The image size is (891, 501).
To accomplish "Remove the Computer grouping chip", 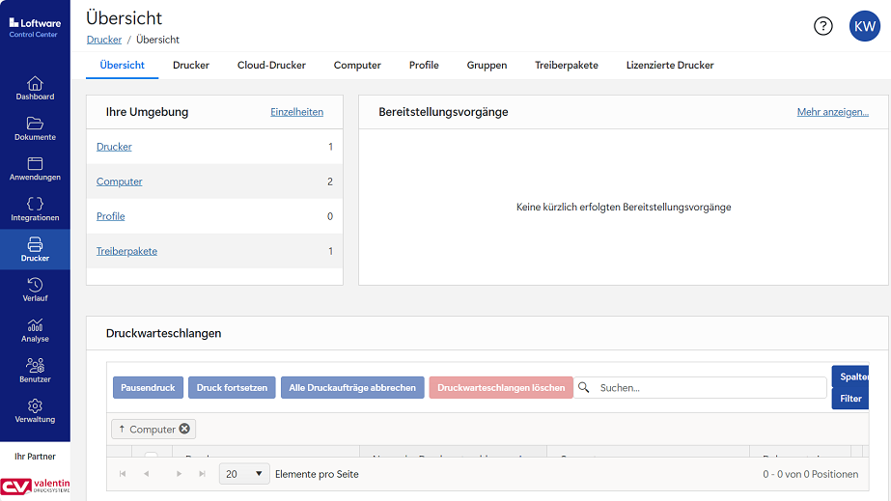I will pyautogui.click(x=184, y=430).
